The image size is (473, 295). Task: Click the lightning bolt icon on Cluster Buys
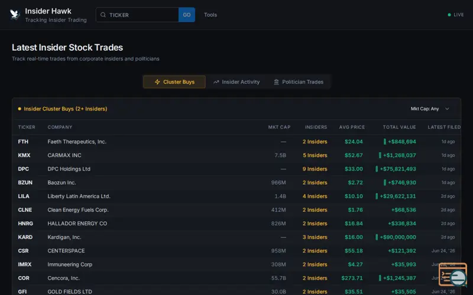pos(157,82)
